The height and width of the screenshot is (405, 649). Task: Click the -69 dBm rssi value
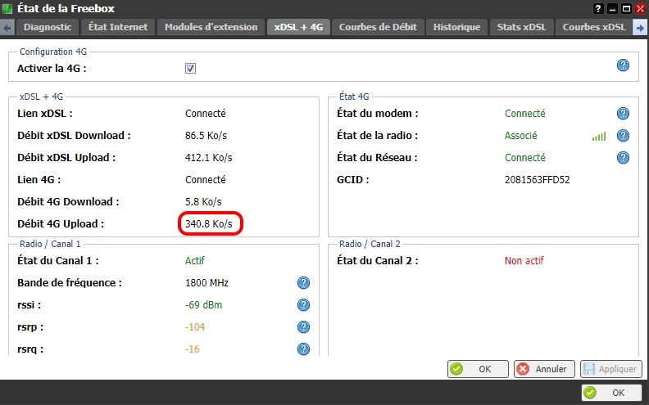(203, 305)
